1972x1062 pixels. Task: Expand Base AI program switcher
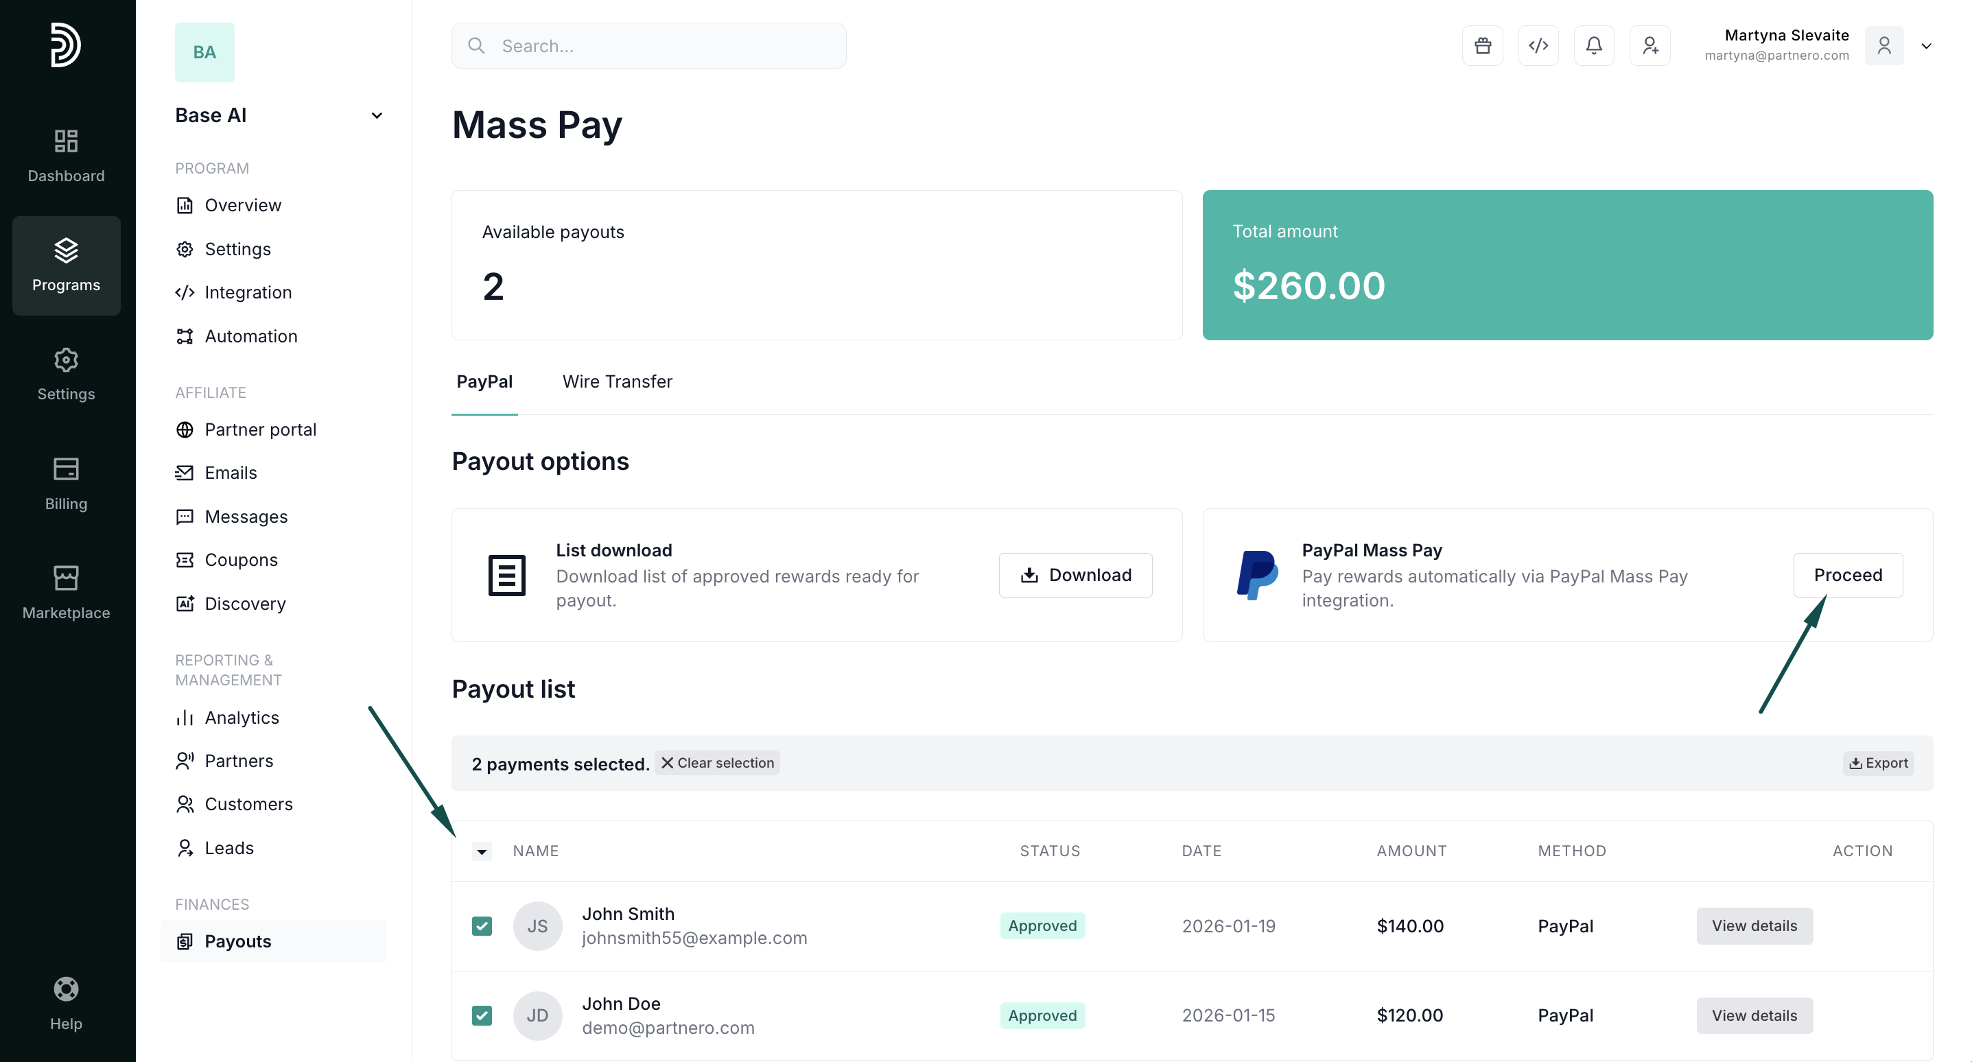coord(376,116)
